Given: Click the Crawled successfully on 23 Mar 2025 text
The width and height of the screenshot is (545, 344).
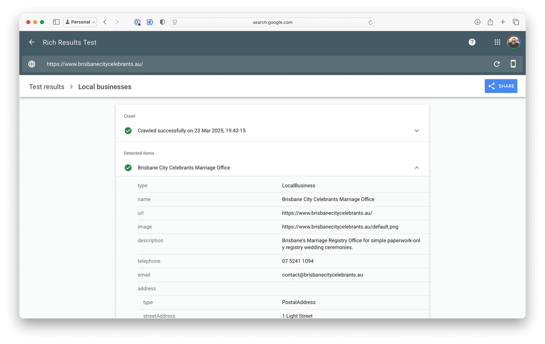Looking at the screenshot, I should coord(192,131).
